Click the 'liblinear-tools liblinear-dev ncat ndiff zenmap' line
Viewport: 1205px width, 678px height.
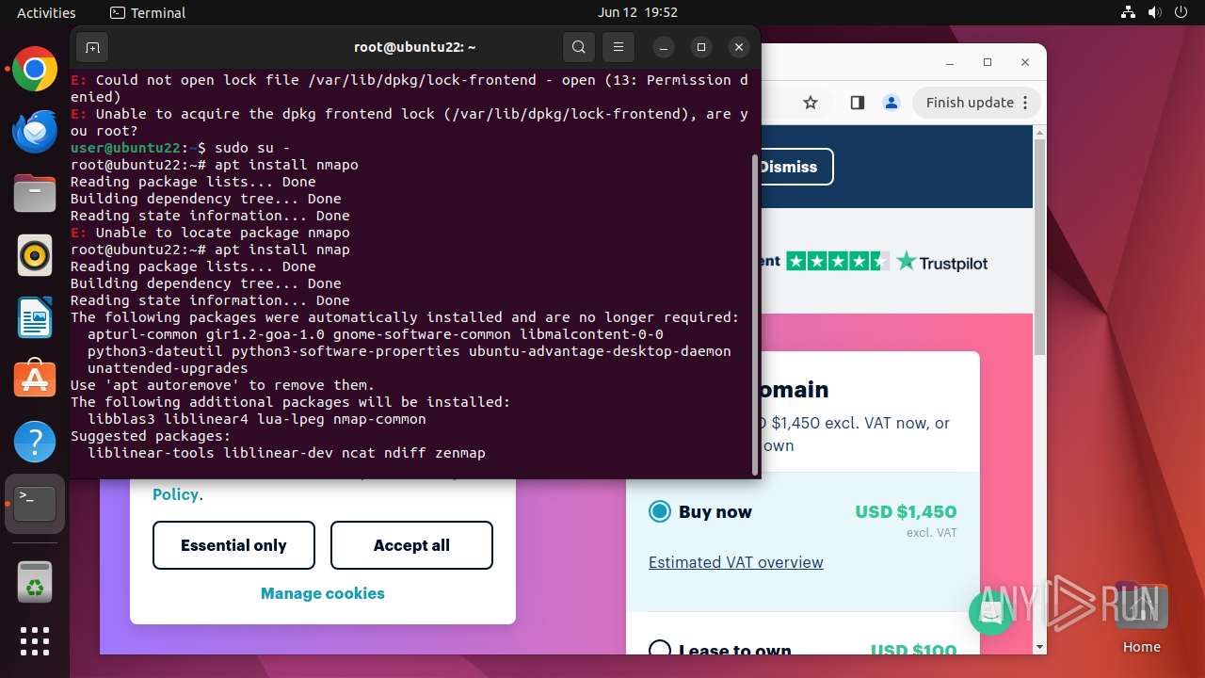[286, 453]
